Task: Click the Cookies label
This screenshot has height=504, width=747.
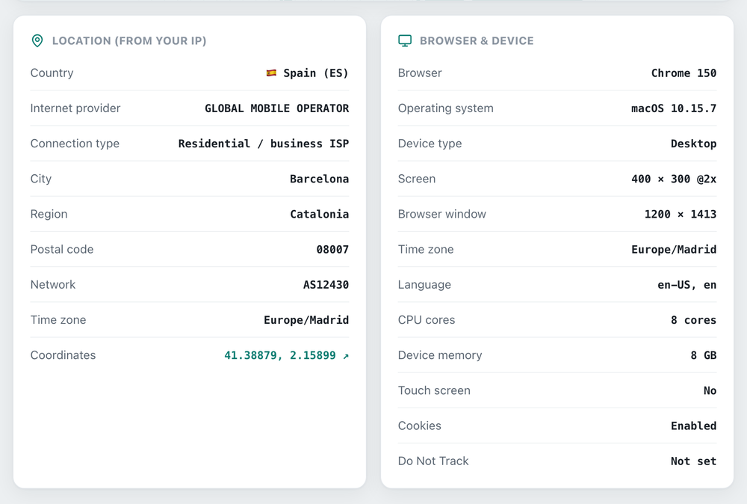Action: pos(420,425)
